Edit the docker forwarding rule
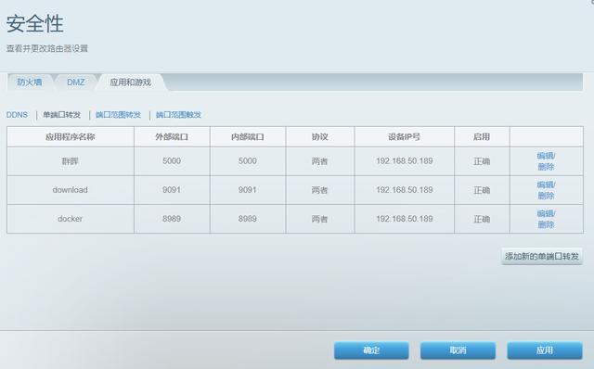The height and width of the screenshot is (369, 594). pyautogui.click(x=545, y=213)
